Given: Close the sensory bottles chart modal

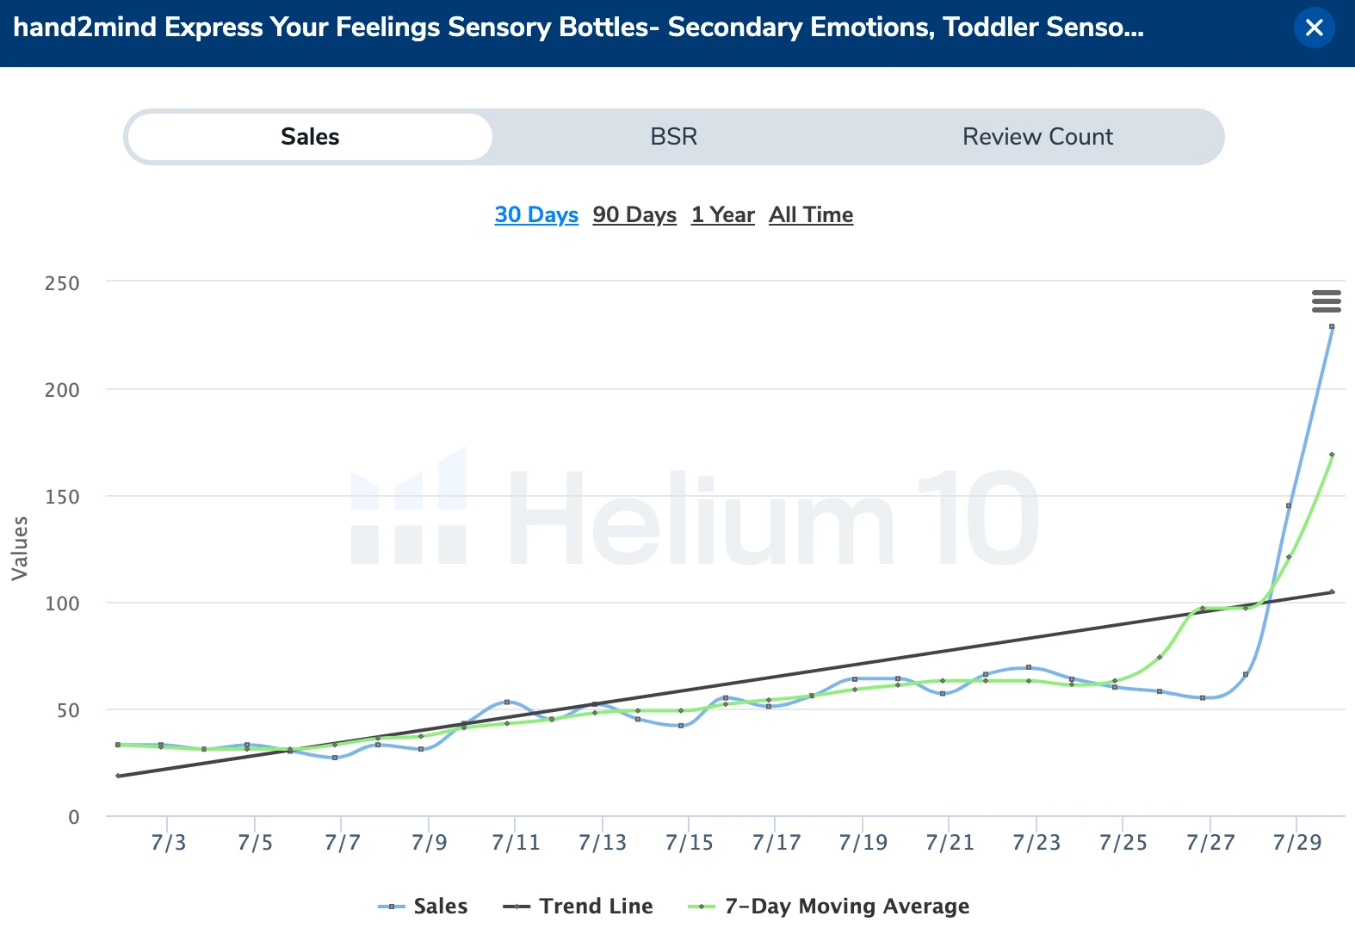Looking at the screenshot, I should [x=1314, y=28].
